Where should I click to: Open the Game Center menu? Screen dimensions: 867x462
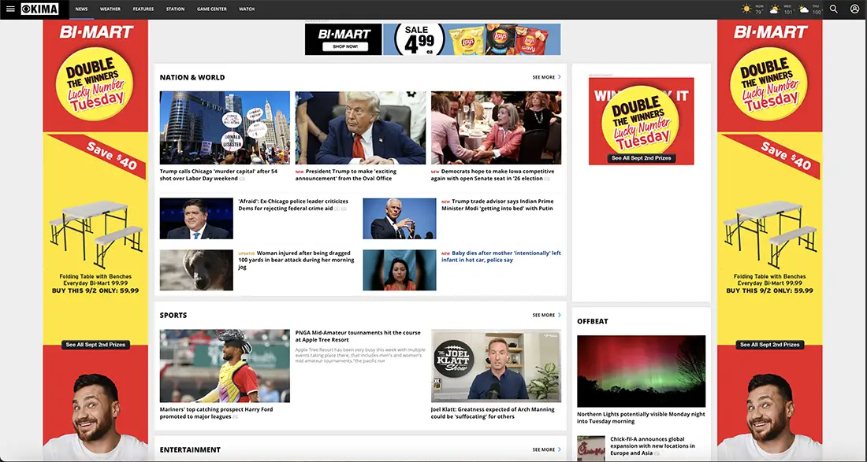tap(212, 9)
